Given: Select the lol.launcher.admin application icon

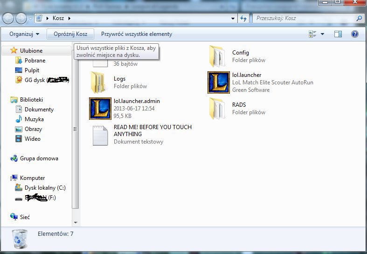Looking at the screenshot, I should click(x=100, y=109).
